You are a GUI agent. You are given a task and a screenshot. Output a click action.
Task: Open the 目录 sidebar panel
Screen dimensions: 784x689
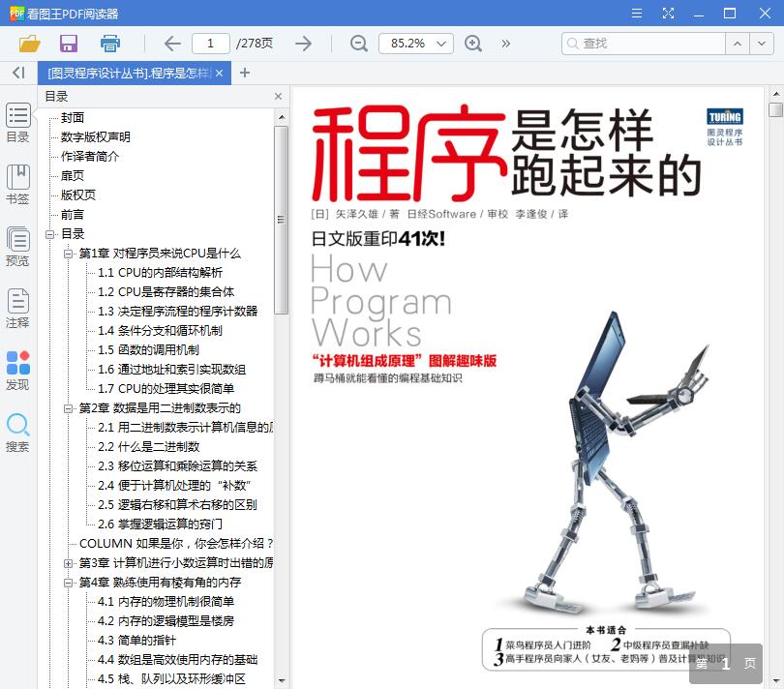point(18,123)
